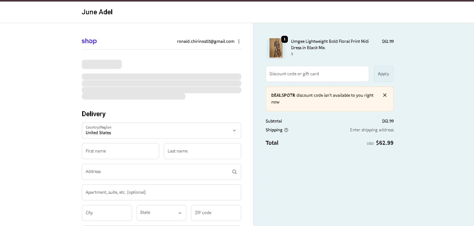Expand the Country/Region dropdown
The height and width of the screenshot is (226, 474).
[x=161, y=130]
